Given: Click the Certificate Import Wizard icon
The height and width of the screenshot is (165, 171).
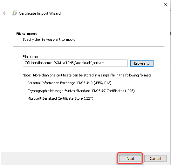Looking at the screenshot, I should click(15, 13).
